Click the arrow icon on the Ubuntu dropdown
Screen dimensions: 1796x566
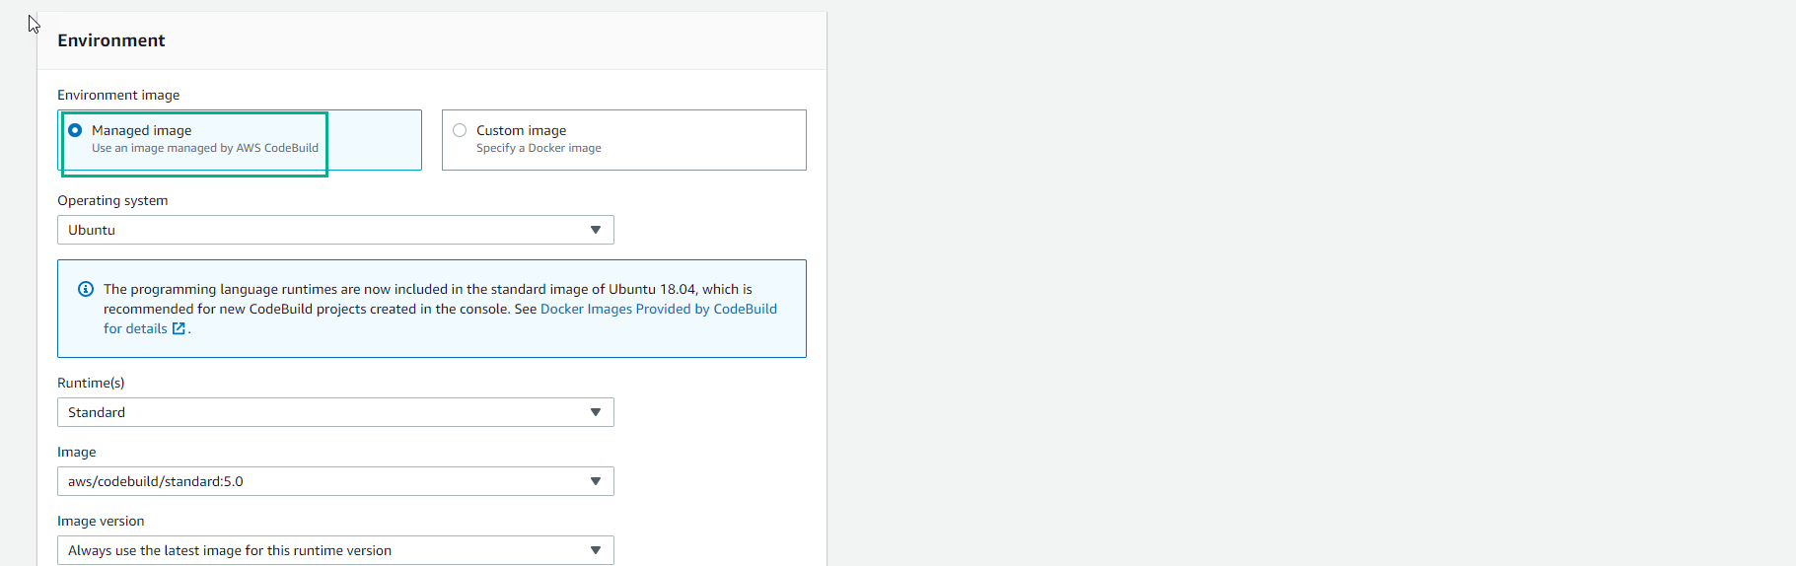[596, 230]
